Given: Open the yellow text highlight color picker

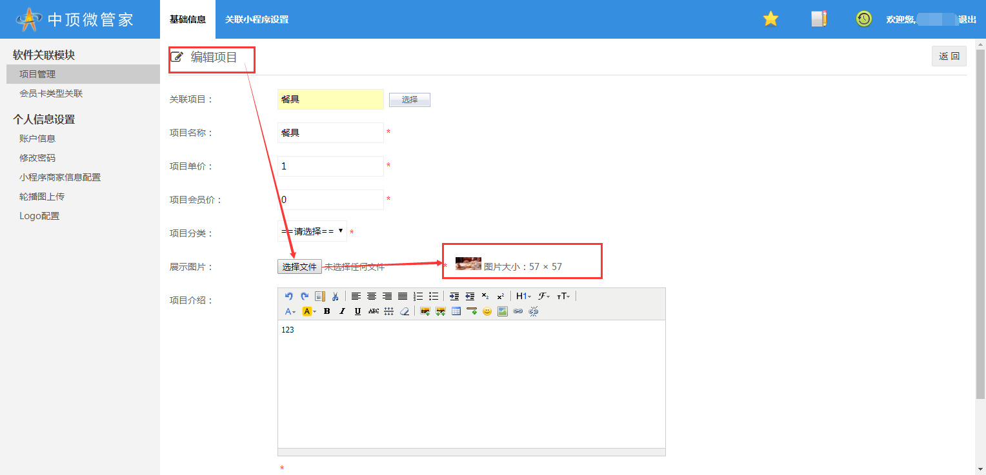Looking at the screenshot, I should [309, 311].
